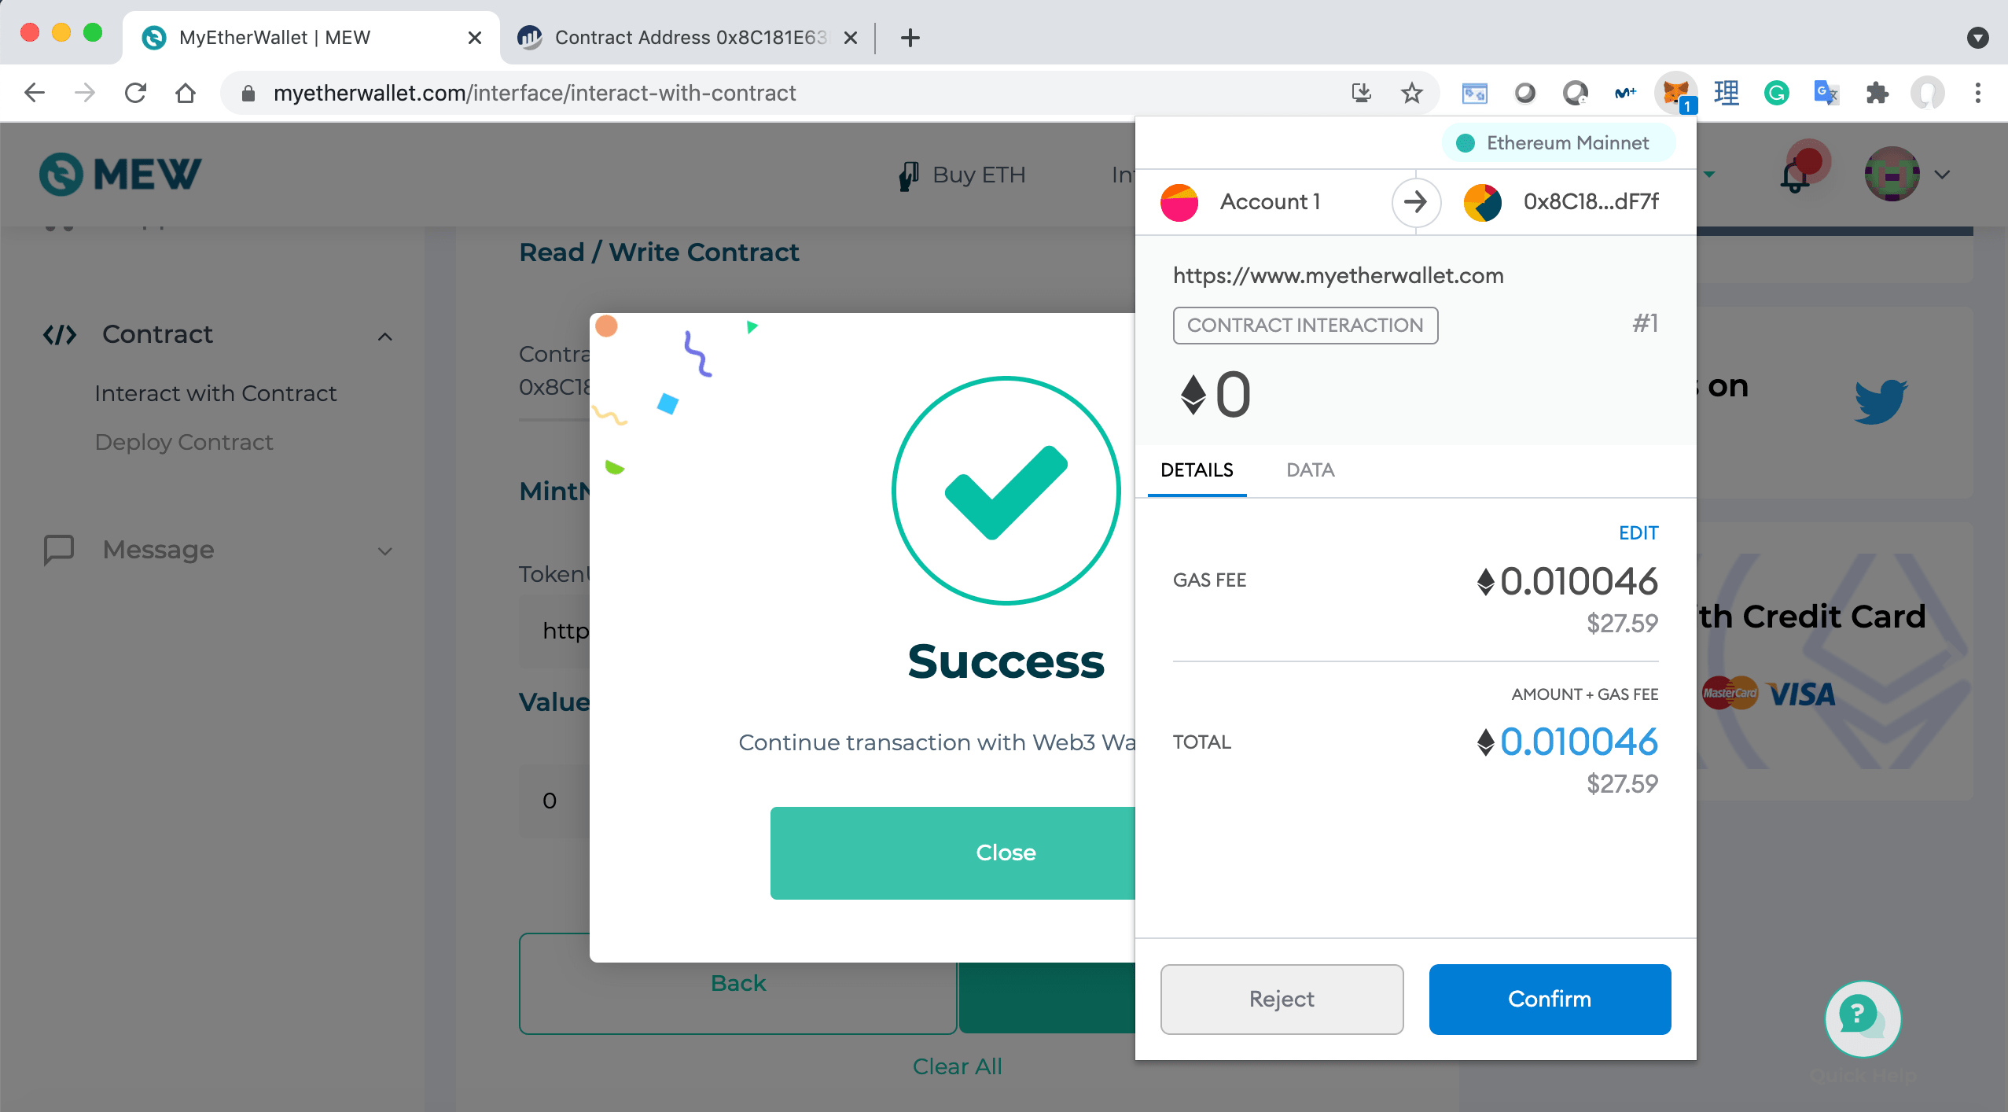Open the Quick Help question bubble

(x=1863, y=1018)
